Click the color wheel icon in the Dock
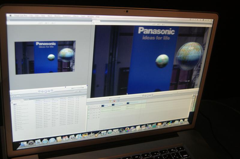The image size is (240, 159). pos(127,130)
